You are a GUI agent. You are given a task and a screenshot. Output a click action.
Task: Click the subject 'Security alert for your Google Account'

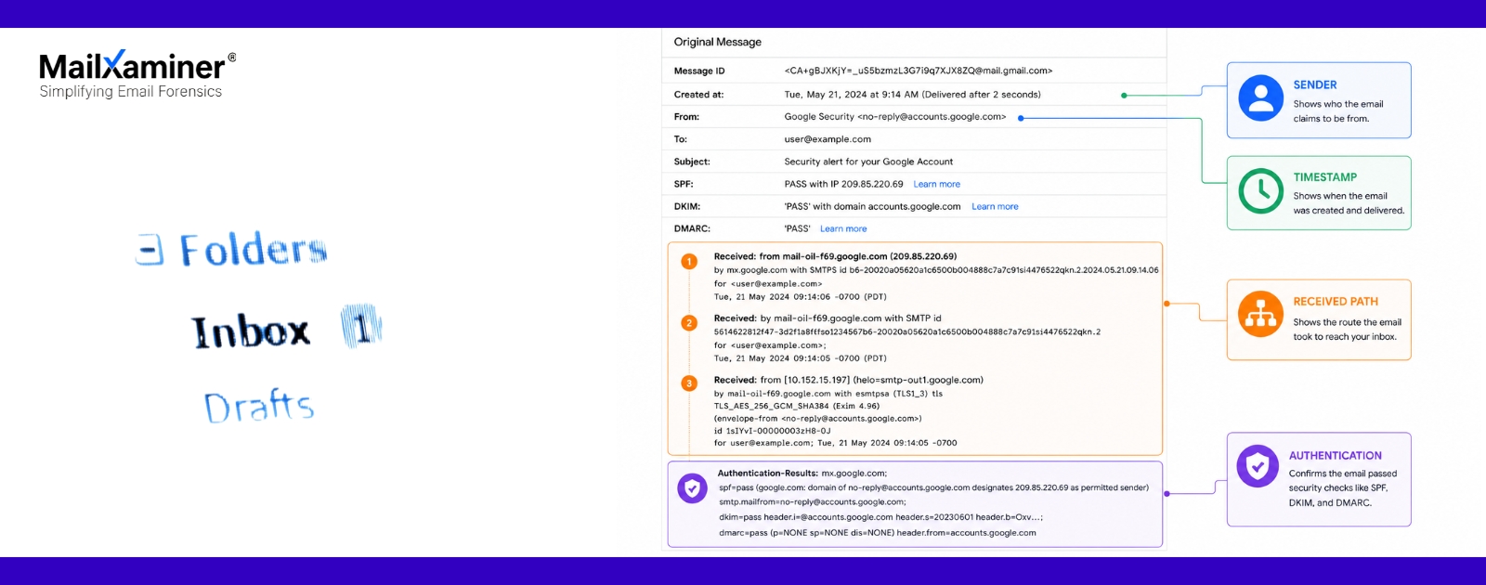tap(868, 162)
